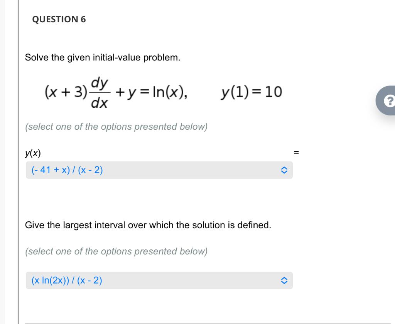Click the chevron on the interval selector
This screenshot has width=395, height=324.
(284, 281)
